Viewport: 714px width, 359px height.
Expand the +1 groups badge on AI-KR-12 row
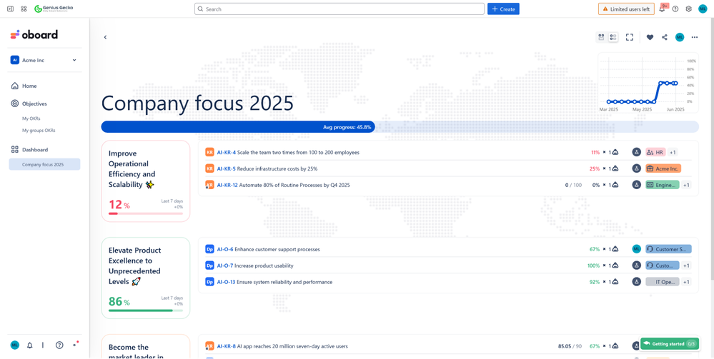point(686,185)
